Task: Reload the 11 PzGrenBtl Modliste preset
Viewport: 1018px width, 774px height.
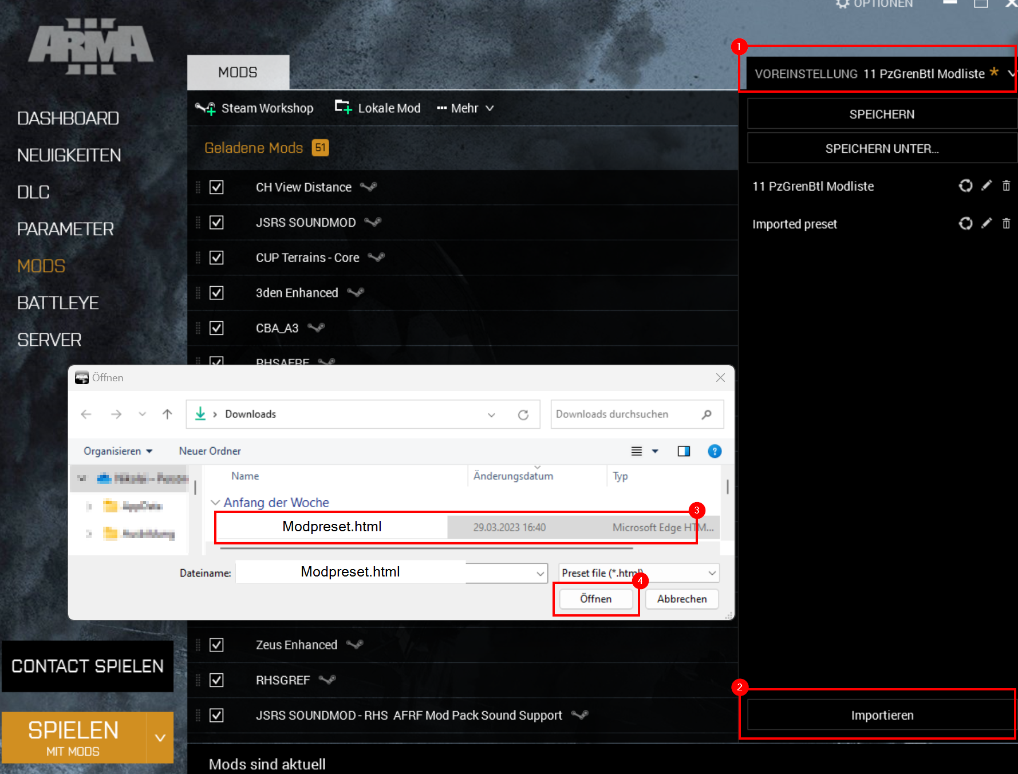Action: (x=965, y=186)
